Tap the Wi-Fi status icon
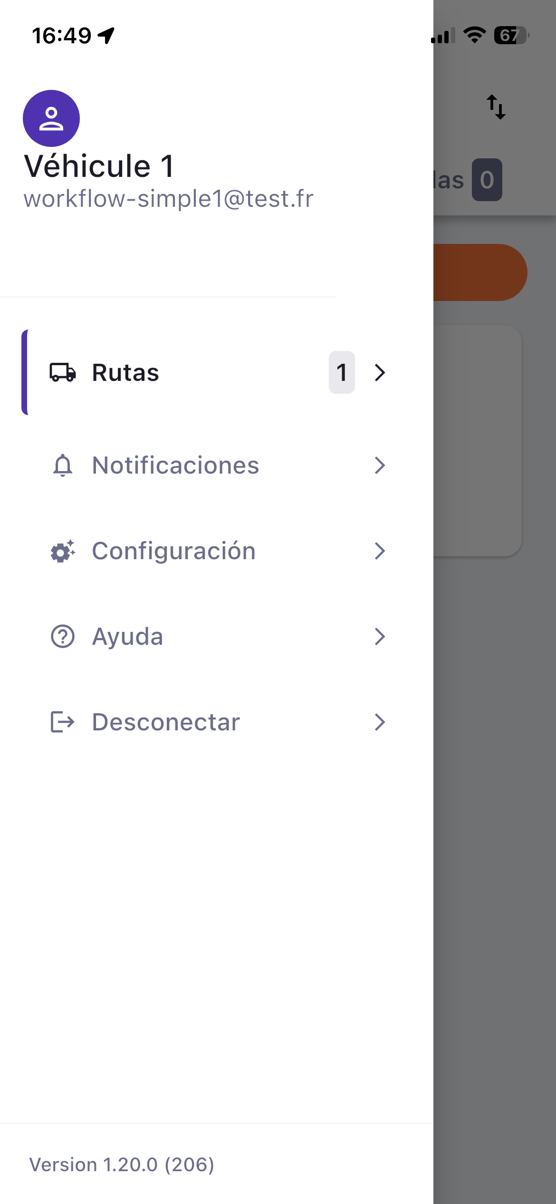The width and height of the screenshot is (556, 1204). pyautogui.click(x=474, y=35)
